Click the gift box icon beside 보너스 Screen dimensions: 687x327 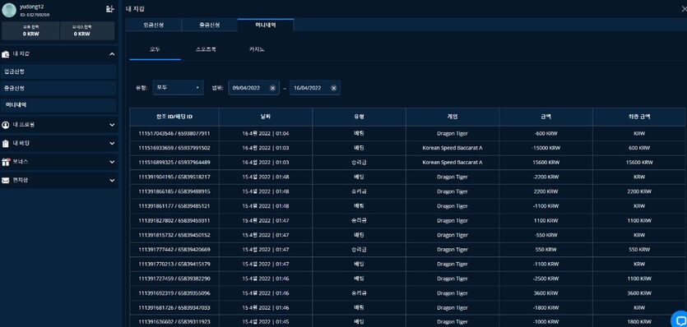[x=5, y=162]
